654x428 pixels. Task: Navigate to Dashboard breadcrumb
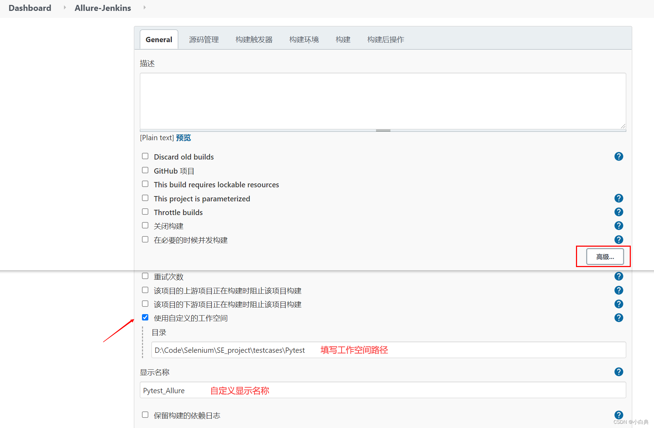click(x=30, y=8)
